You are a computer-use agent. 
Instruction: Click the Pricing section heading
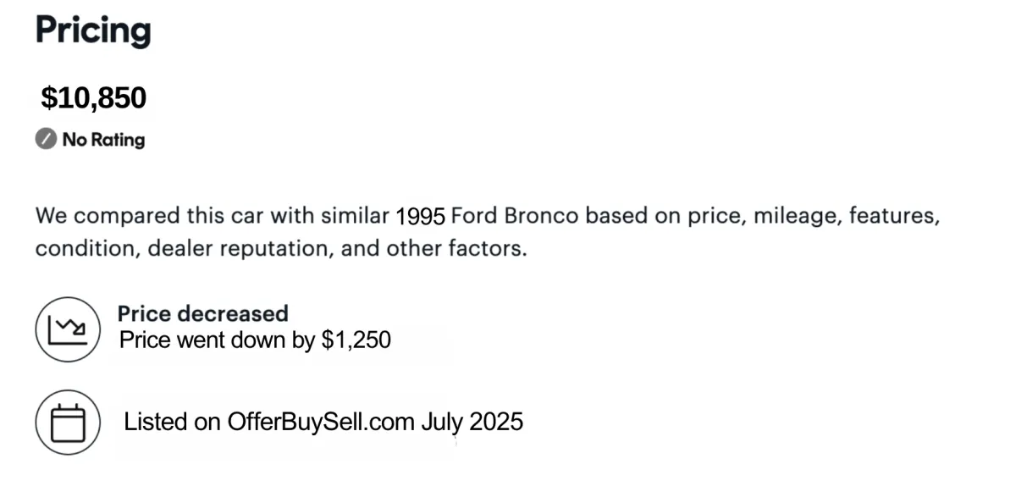tap(93, 30)
